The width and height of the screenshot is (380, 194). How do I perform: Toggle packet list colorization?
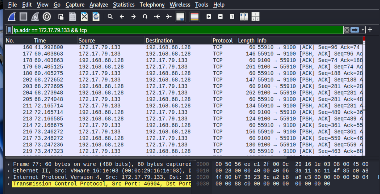(194, 17)
